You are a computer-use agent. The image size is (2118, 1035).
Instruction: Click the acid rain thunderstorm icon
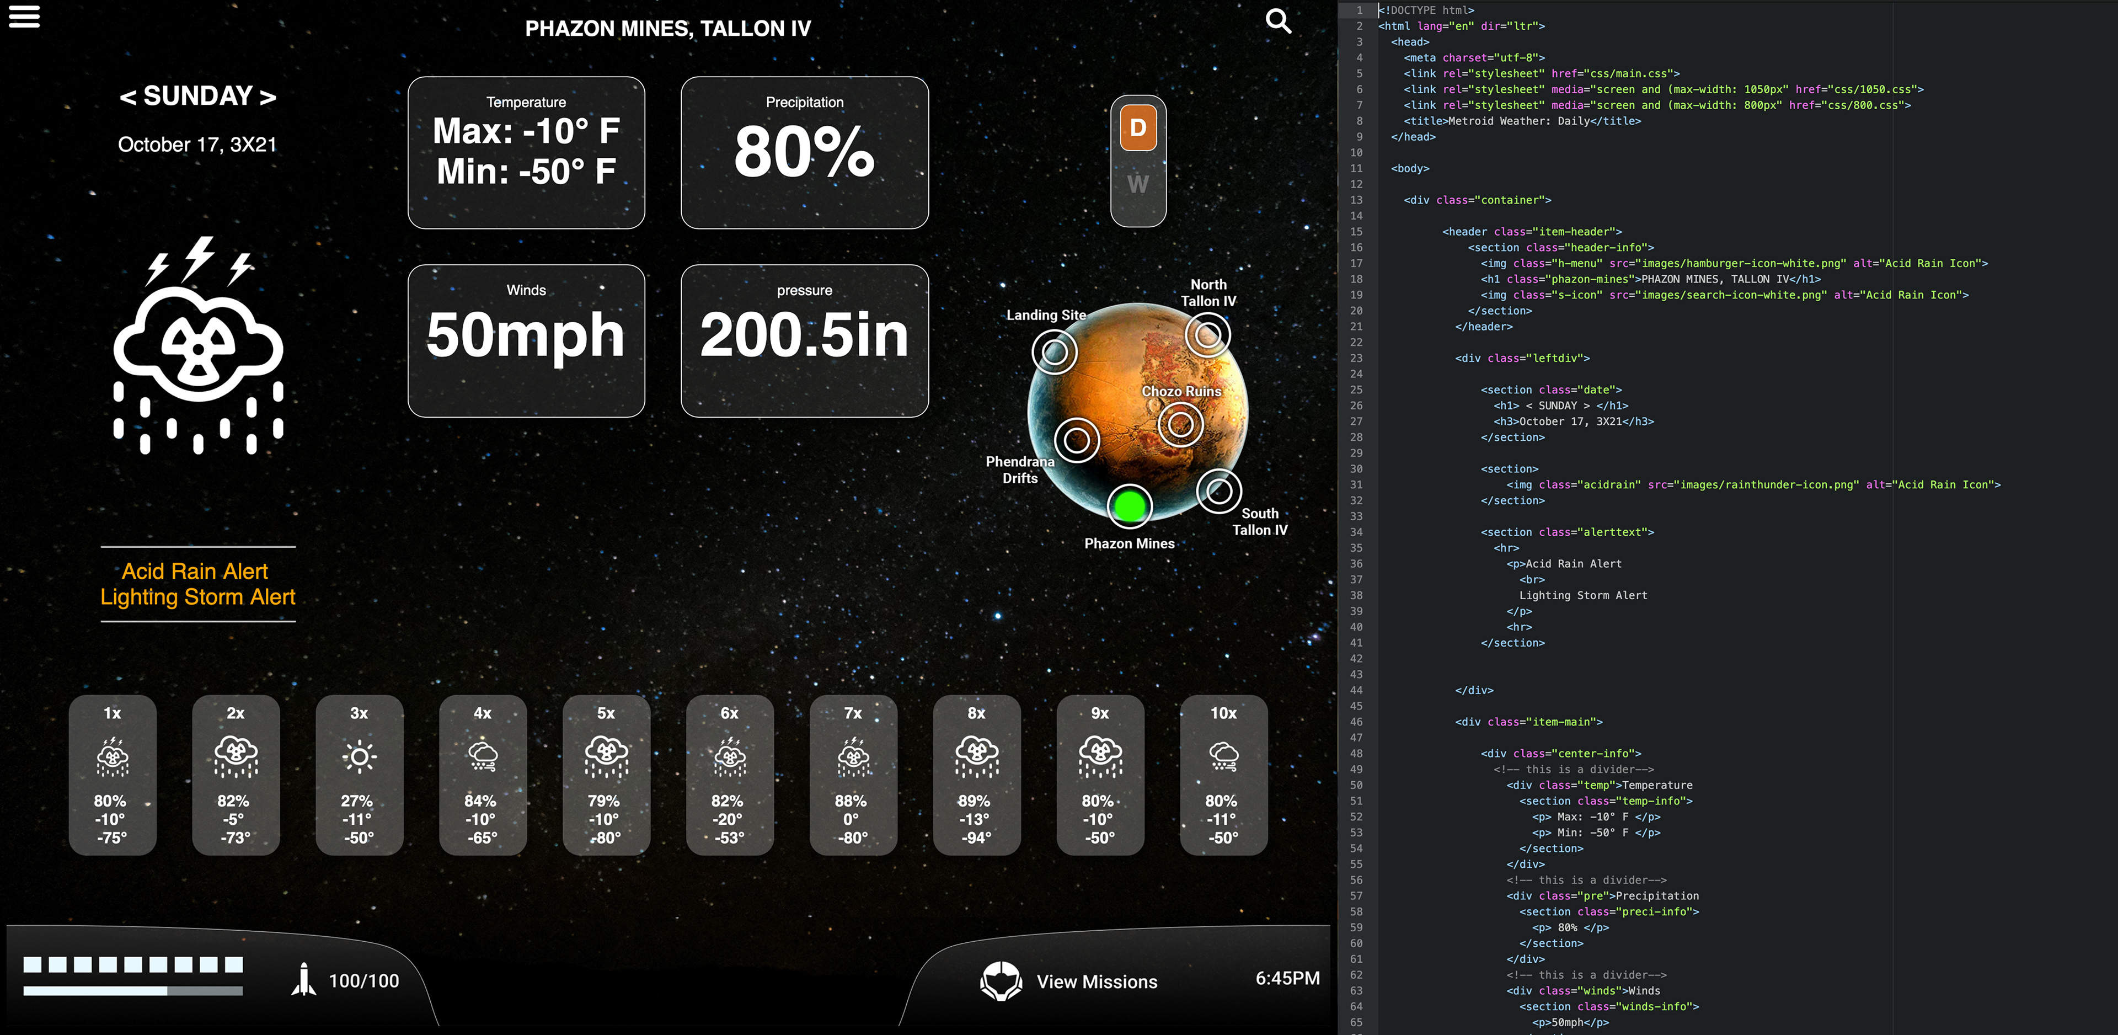pyautogui.click(x=198, y=345)
